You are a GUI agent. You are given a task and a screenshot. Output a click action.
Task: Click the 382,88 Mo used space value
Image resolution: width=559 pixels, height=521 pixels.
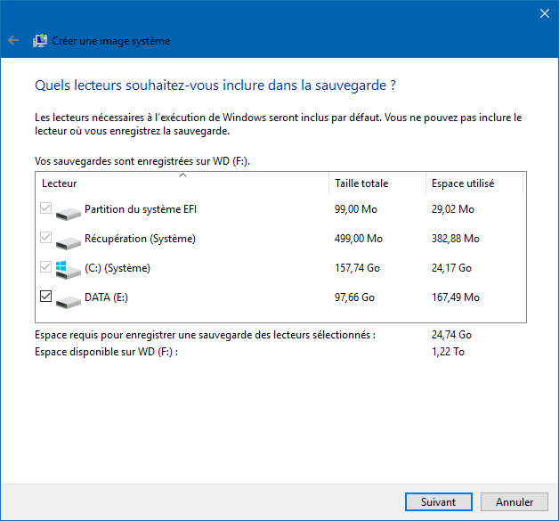[x=456, y=238]
